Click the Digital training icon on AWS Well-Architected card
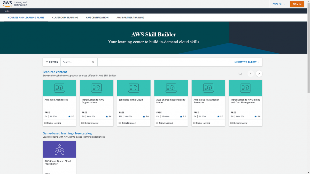Viewport: 310px width, 174px height. pos(46,123)
